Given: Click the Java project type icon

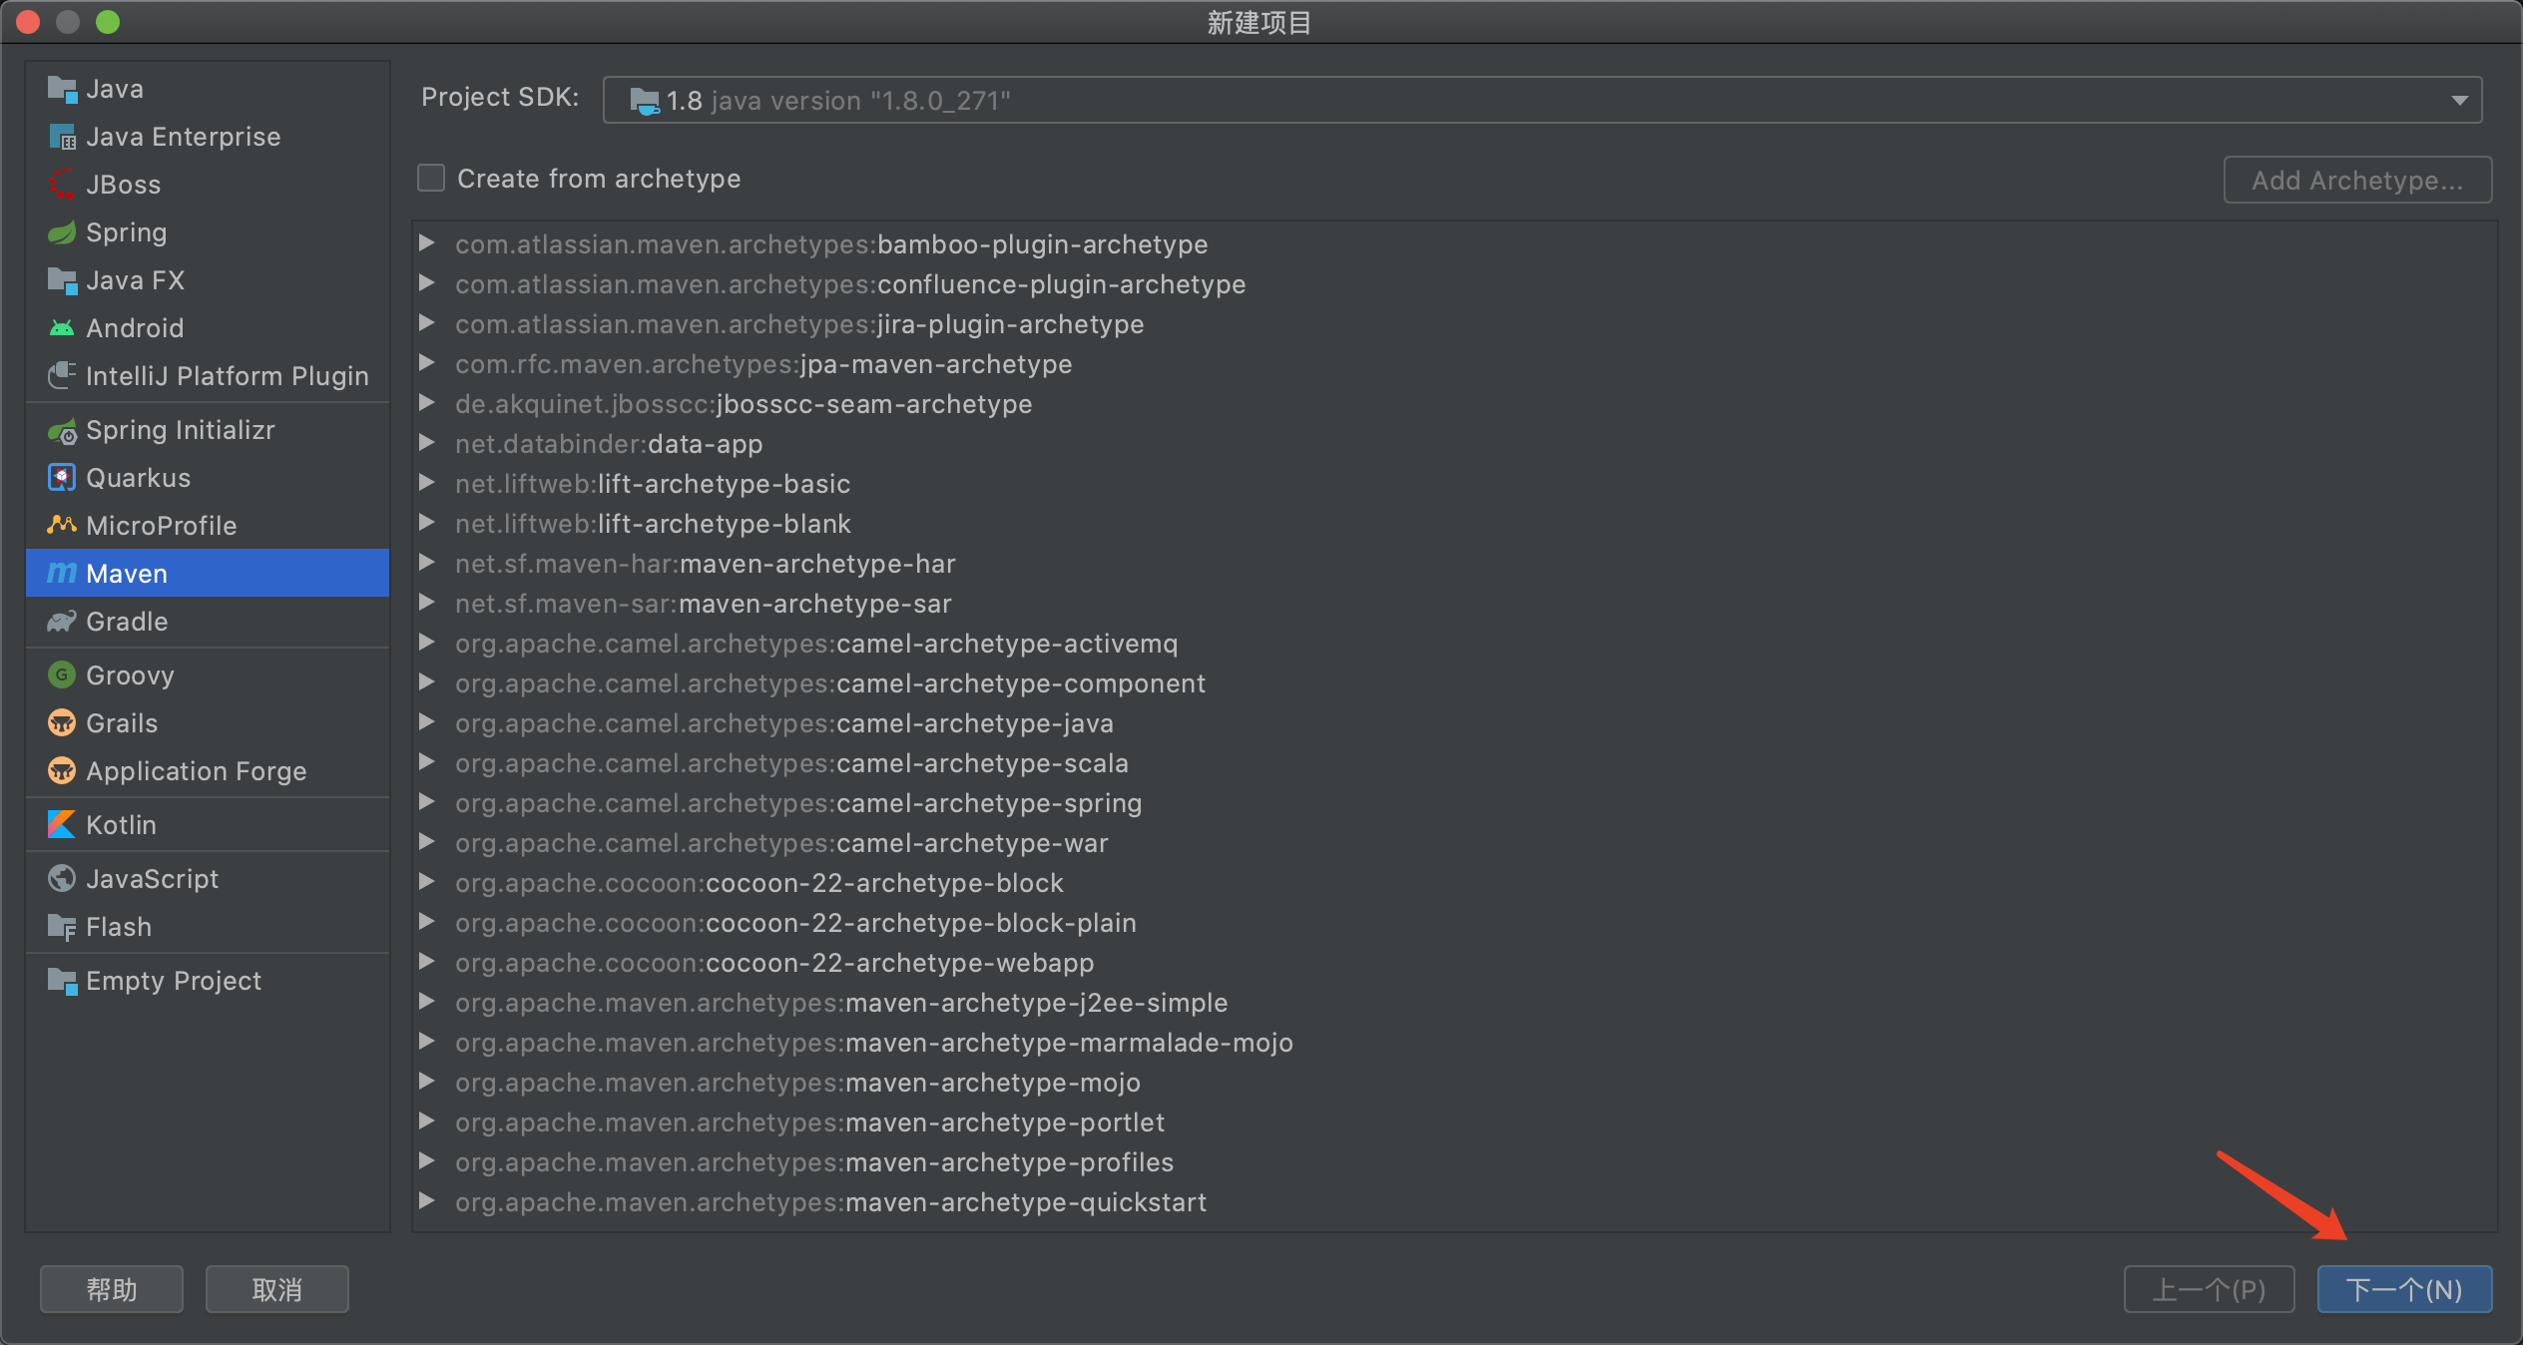Looking at the screenshot, I should 62,89.
